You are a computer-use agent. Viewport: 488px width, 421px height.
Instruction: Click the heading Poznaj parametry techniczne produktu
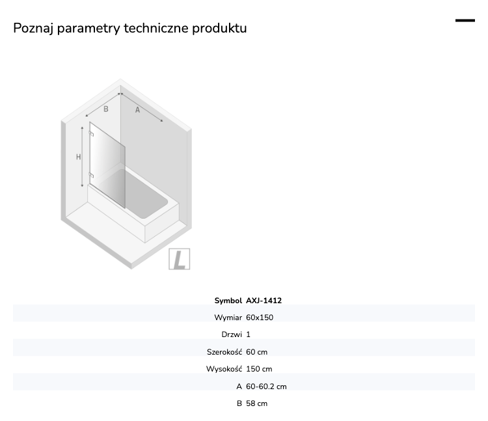(x=129, y=28)
